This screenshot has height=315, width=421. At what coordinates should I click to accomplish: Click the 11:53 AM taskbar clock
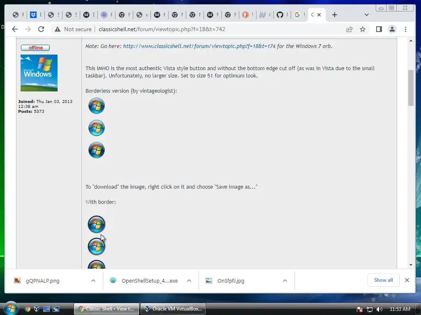pos(400,309)
